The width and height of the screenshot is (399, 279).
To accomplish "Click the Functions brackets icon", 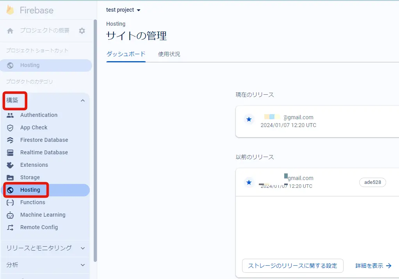I will pyautogui.click(x=10, y=202).
